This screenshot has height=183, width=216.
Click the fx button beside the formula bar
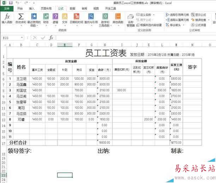[51, 38]
